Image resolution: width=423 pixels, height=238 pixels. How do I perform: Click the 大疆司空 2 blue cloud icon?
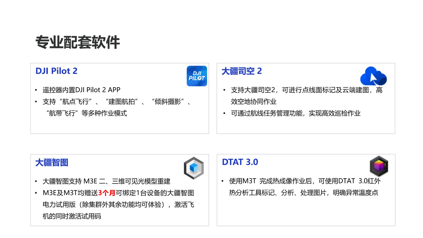pos(373,76)
